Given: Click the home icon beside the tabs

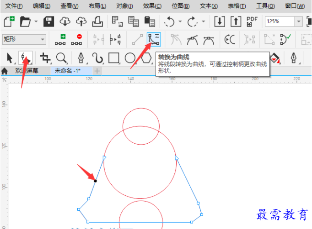Looking at the screenshot, I should click(5, 71).
